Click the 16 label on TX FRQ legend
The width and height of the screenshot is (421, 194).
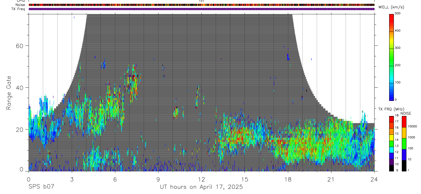[x=397, y=128]
